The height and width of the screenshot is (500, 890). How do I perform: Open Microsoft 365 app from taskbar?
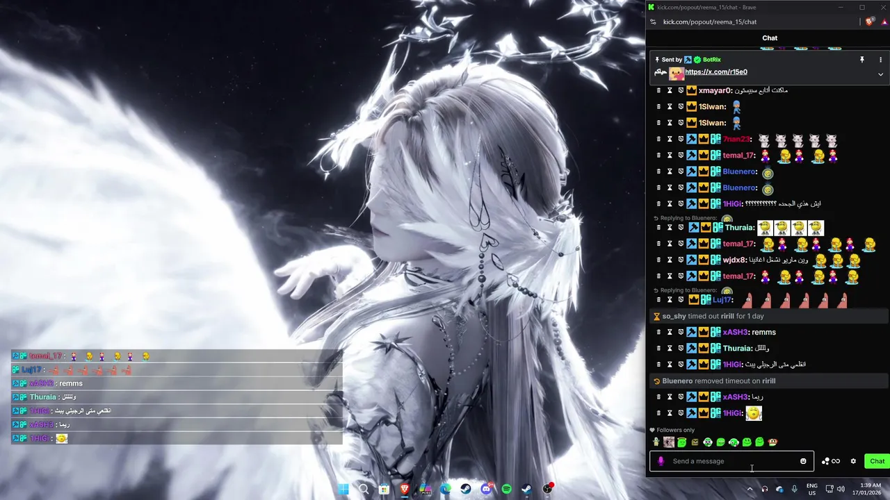[x=425, y=489]
